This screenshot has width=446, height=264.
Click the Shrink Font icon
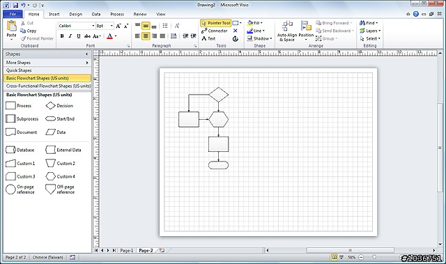[126, 26]
